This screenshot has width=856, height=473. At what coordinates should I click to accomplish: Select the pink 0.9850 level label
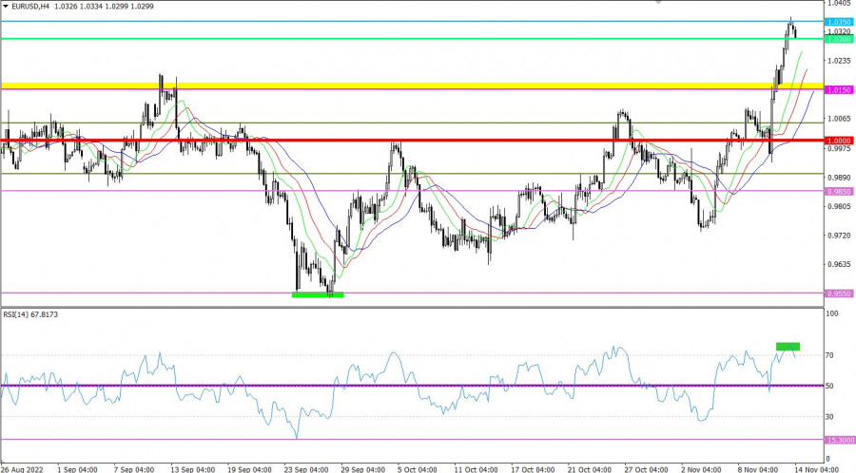point(838,191)
